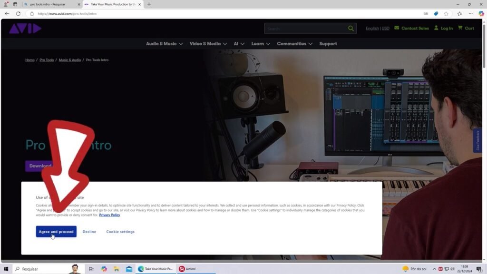Open the Privacy Policy link
The height and width of the screenshot is (274, 487).
(109, 215)
